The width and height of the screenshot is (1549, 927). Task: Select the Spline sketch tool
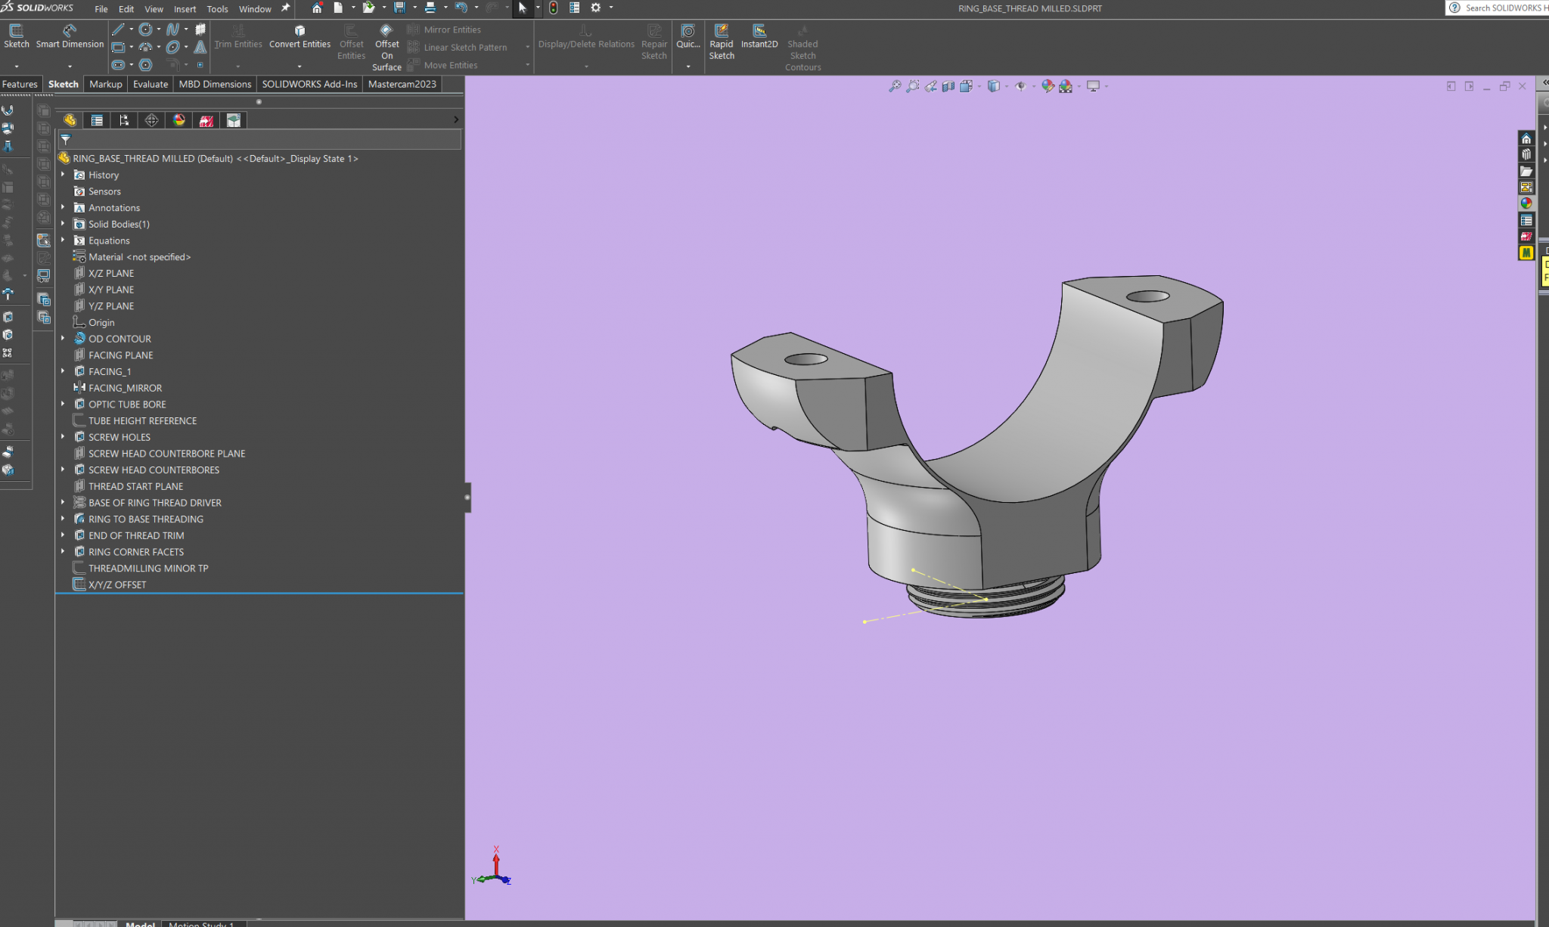click(x=172, y=29)
